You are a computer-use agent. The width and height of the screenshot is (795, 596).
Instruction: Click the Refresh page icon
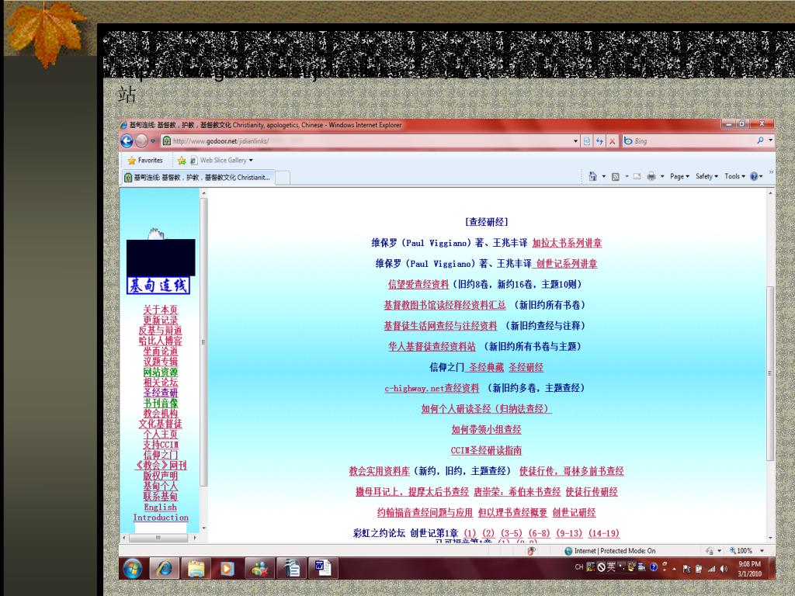tap(600, 141)
